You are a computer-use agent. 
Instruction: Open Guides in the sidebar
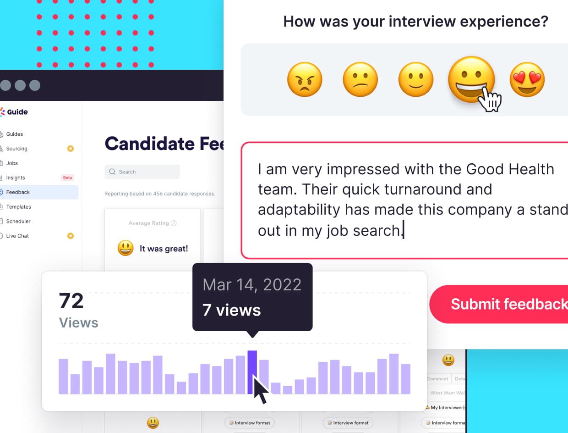tap(15, 134)
